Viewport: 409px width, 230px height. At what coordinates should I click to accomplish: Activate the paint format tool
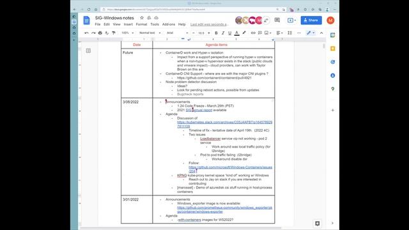pos(114,33)
